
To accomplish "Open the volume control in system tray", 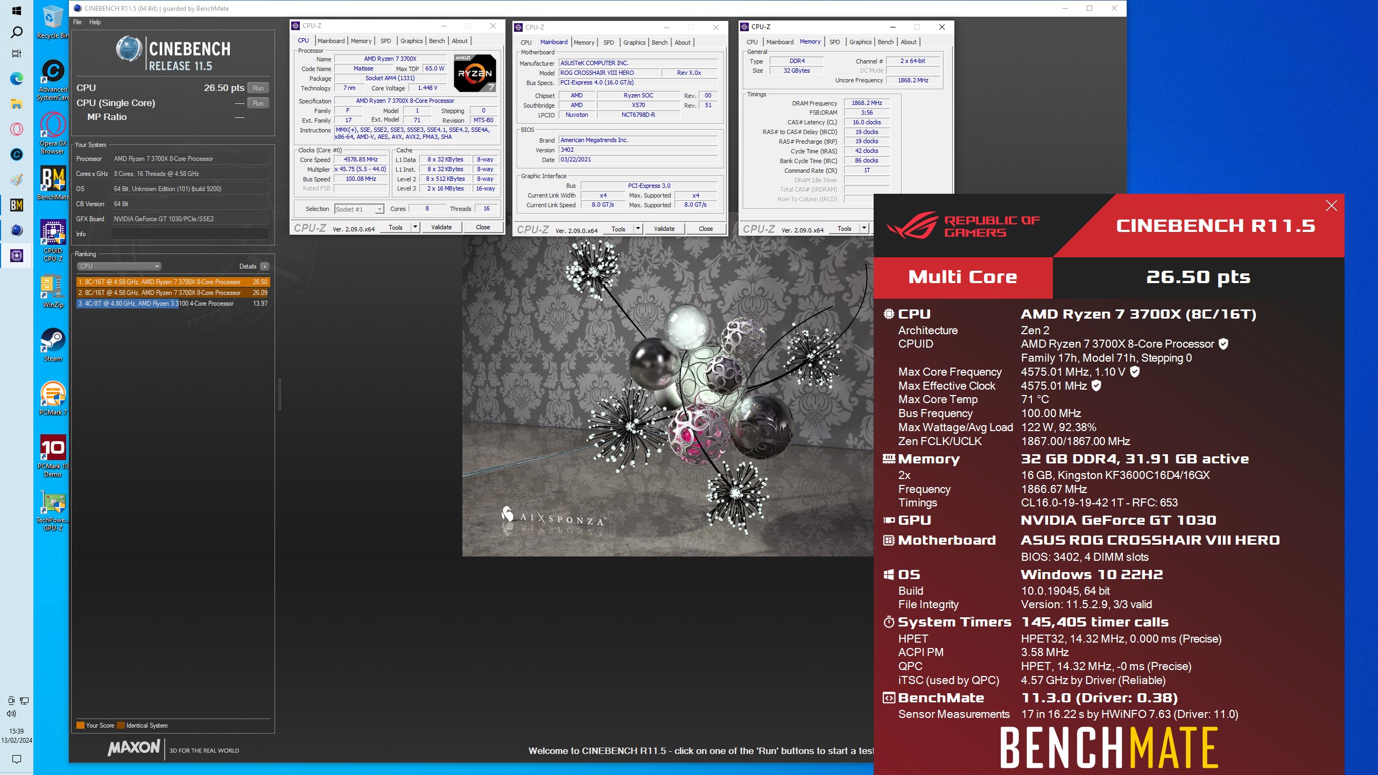I will (11, 714).
